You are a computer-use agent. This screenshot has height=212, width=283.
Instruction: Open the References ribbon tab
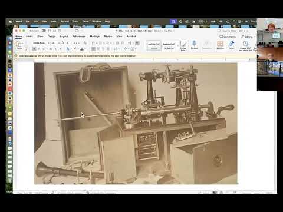click(79, 37)
